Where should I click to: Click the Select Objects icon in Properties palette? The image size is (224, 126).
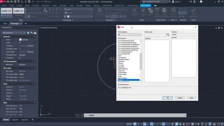coord(31,33)
